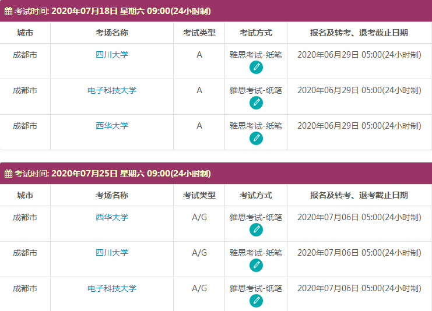The image size is (432, 311).
Task: Click 城市 column header in the 07月25日 table
Action: click(25, 196)
